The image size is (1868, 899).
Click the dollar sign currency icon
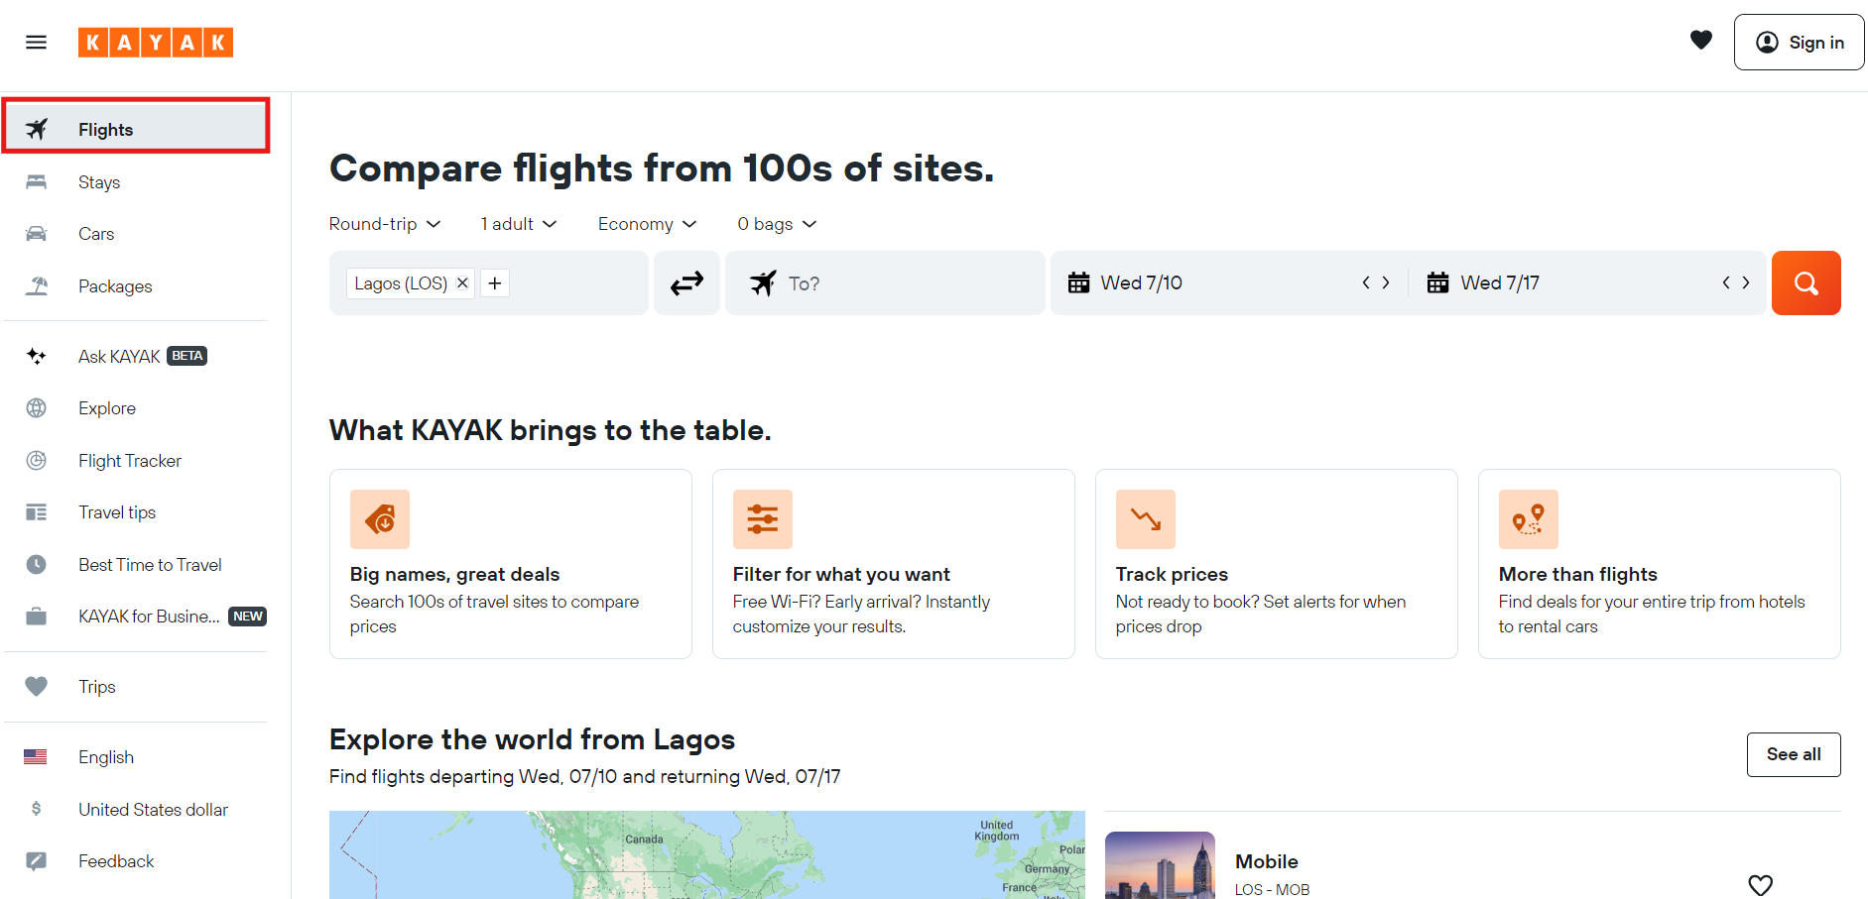tap(37, 809)
